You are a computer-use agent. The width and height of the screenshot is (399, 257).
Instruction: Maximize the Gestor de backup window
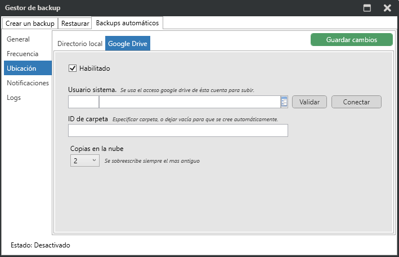(x=367, y=8)
